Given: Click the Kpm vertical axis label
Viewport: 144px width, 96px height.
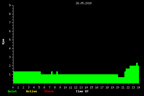Looking at the screenshot, I should pyautogui.click(x=3, y=42).
